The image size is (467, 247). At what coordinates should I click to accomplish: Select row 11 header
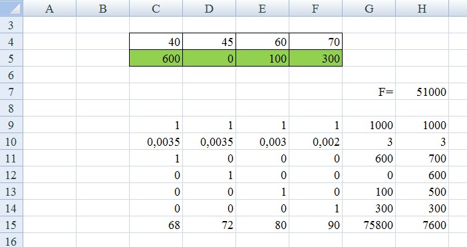tap(11, 158)
